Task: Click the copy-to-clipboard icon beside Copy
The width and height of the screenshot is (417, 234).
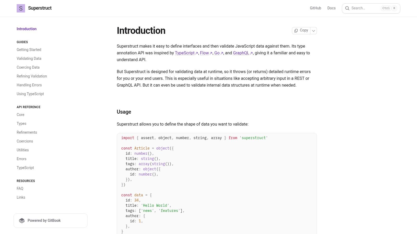Action: tap(296, 30)
